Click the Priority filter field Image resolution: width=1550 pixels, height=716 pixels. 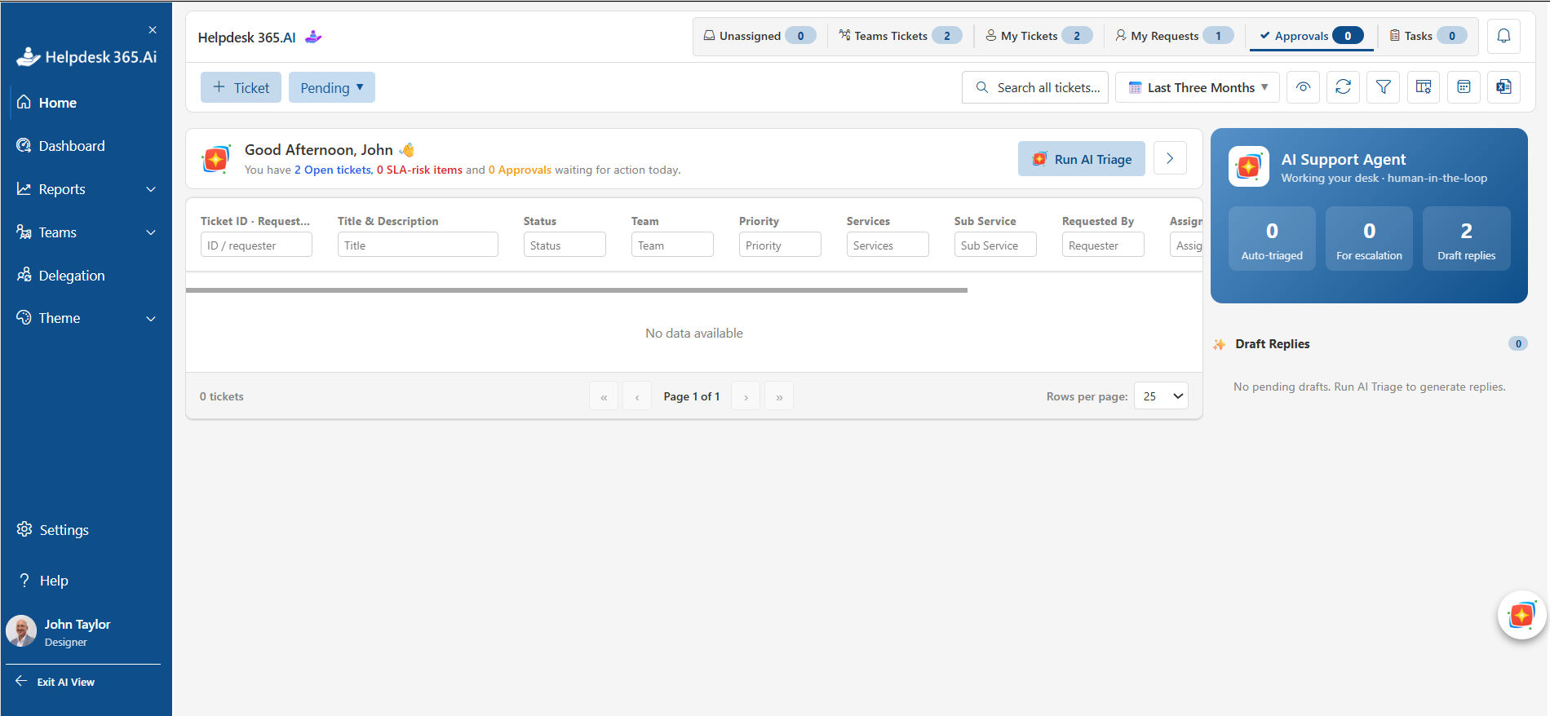pos(780,245)
